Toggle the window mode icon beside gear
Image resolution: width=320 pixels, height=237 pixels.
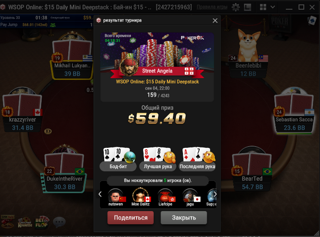(247, 7)
